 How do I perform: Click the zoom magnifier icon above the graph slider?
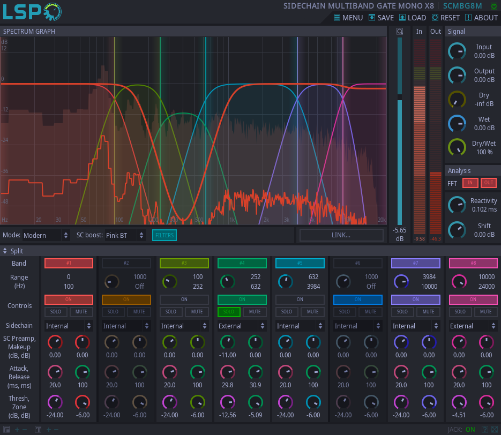click(399, 31)
